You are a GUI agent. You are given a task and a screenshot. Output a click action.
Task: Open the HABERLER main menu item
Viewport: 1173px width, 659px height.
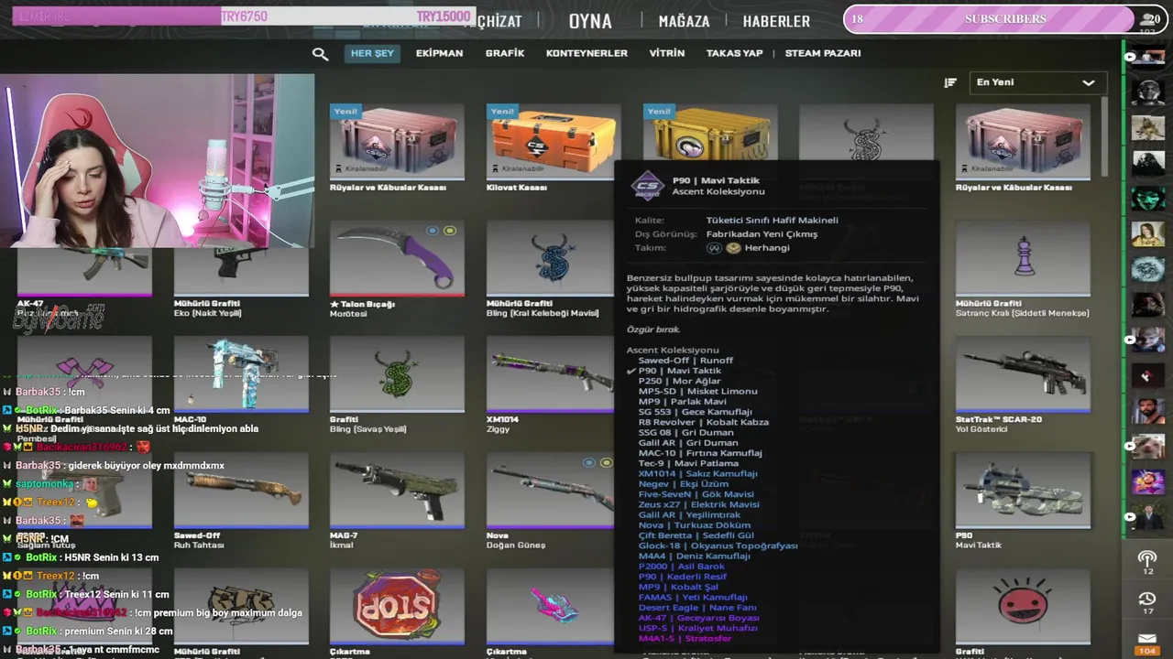click(x=776, y=21)
